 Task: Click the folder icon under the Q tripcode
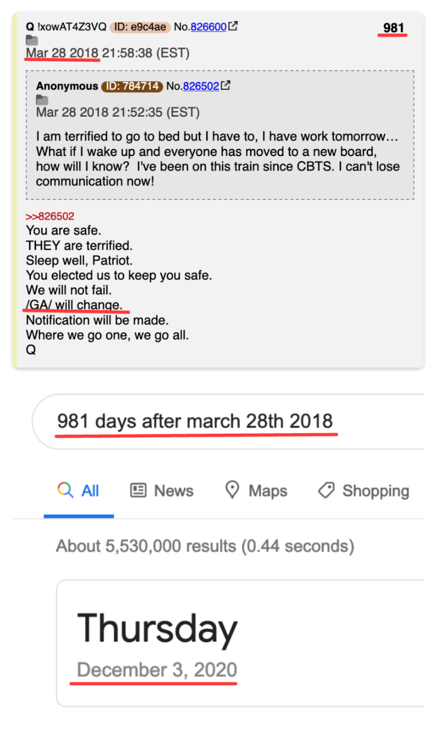click(x=32, y=40)
